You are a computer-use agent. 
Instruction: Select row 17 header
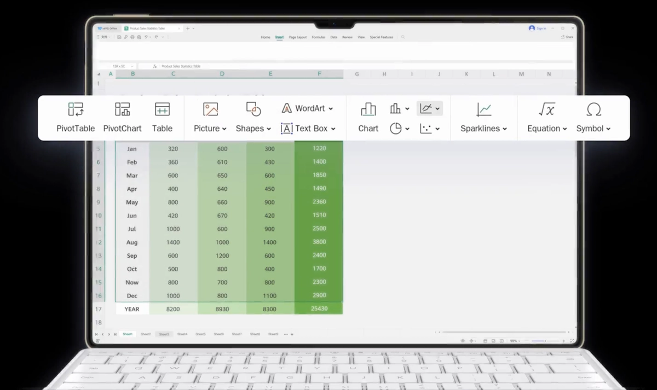click(x=99, y=309)
